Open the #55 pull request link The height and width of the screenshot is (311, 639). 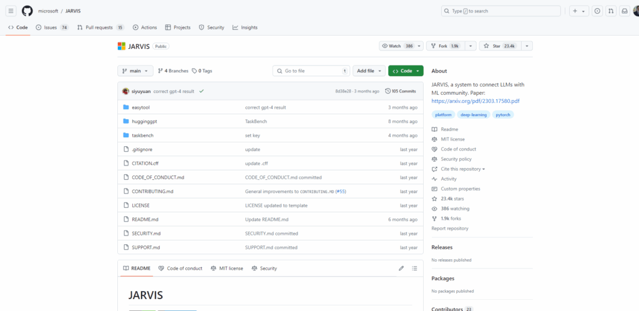[341, 192]
